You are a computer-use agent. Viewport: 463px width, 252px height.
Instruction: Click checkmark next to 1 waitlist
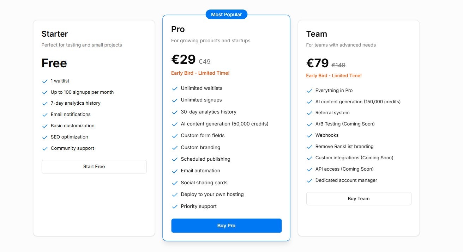pyautogui.click(x=45, y=81)
